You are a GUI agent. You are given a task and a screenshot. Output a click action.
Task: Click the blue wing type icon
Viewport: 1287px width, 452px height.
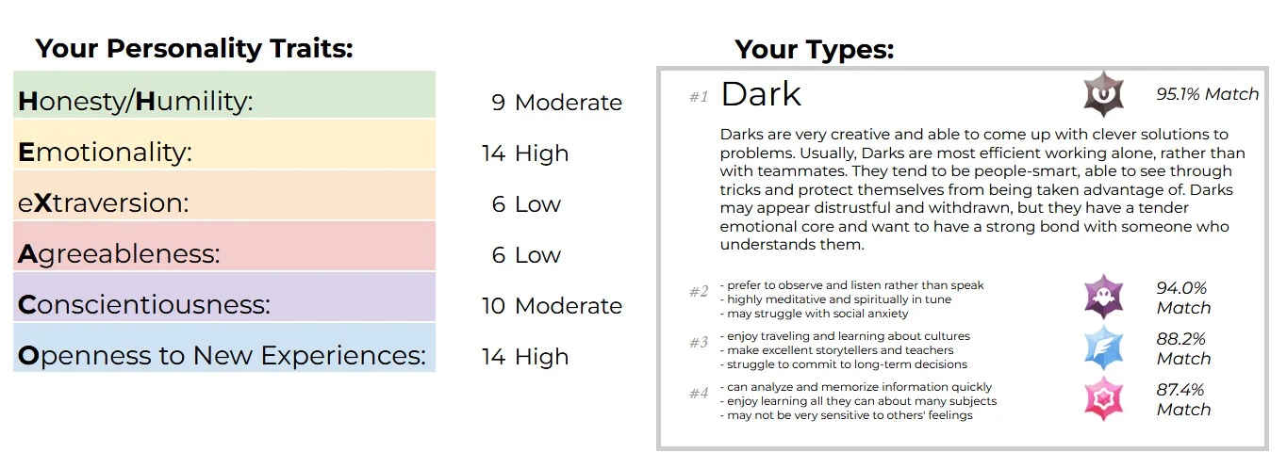click(1101, 348)
